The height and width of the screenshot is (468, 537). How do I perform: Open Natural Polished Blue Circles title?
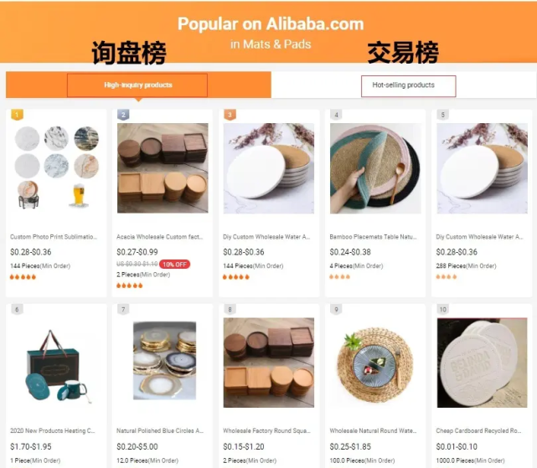[160, 430]
